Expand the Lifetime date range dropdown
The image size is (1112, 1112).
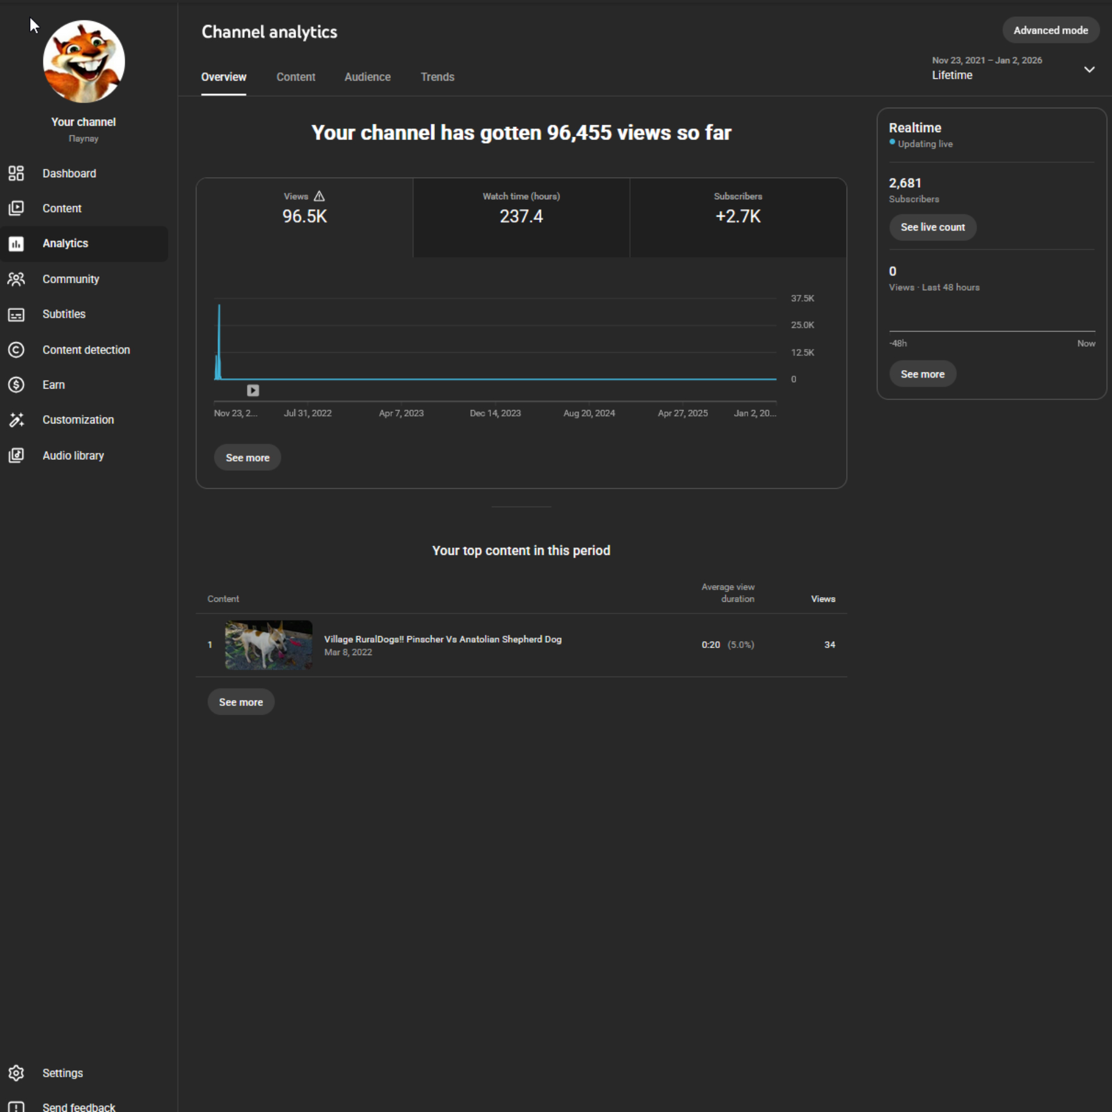[1089, 69]
